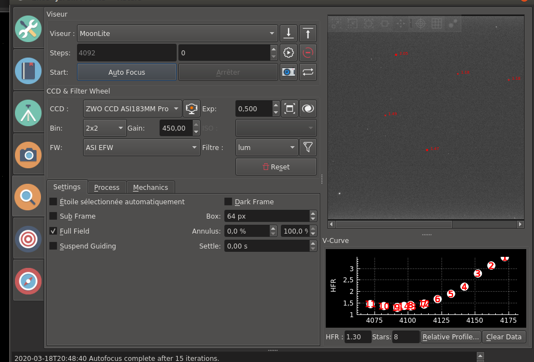Open the Filtre lum dropdown
Image resolution: width=534 pixels, height=362 pixels.
(x=266, y=147)
